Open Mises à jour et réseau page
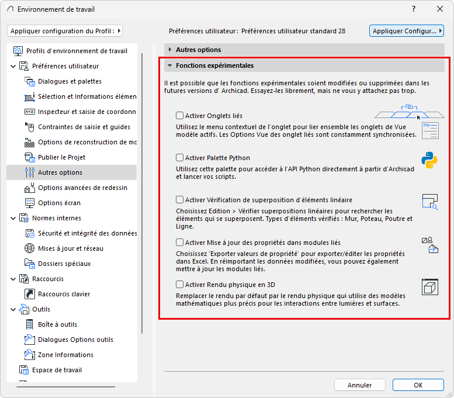Screen dimensions: 454x398 71,248
